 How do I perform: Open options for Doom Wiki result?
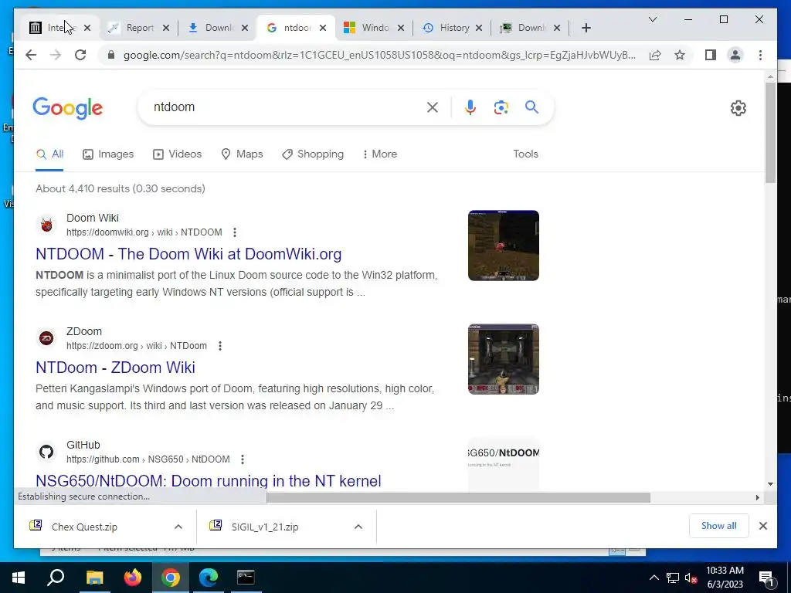coord(235,232)
